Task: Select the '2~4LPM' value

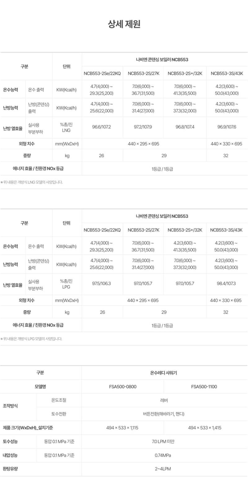Action: click(163, 469)
